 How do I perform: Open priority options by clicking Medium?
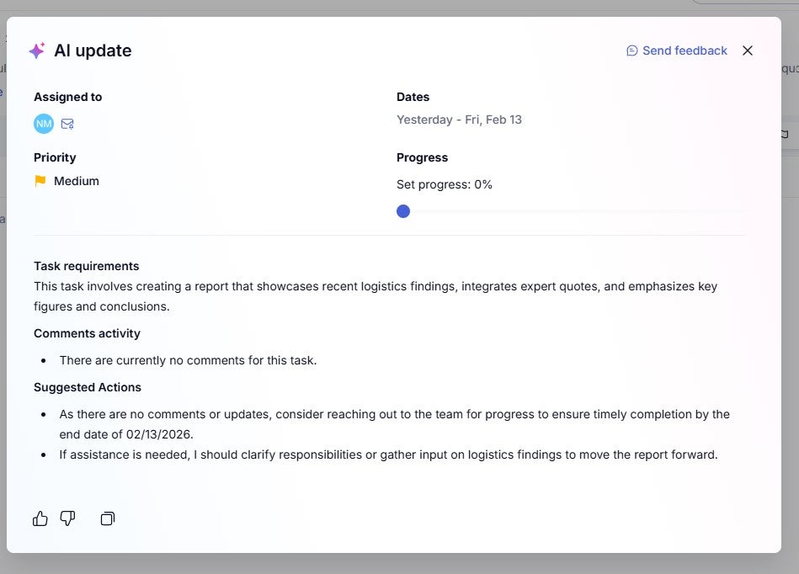point(77,180)
